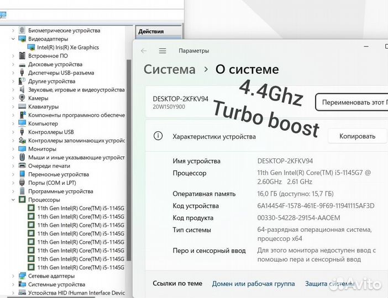Open the hamburger navigation menu in Параметры
388x298 pixels.
tap(162, 51)
